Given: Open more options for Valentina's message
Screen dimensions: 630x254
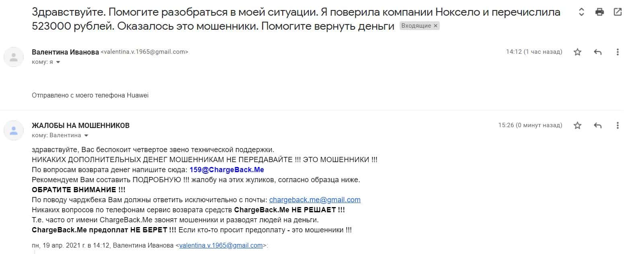Looking at the screenshot, I should click(618, 52).
